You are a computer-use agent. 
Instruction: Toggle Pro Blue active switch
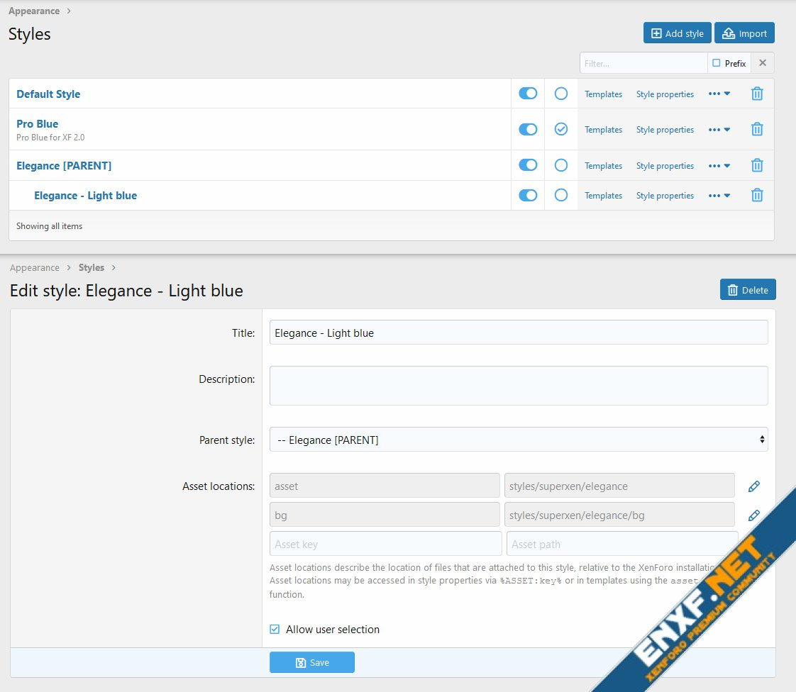click(528, 129)
